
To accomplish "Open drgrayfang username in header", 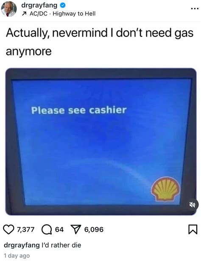I will [39, 5].
